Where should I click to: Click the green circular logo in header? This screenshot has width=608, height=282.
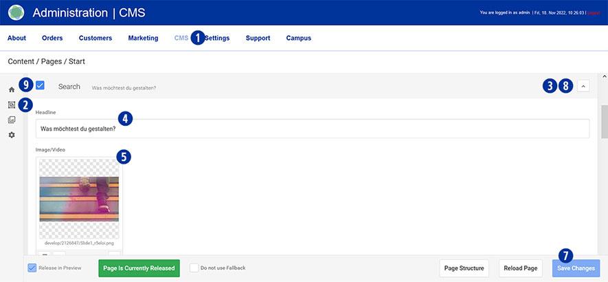click(x=16, y=12)
